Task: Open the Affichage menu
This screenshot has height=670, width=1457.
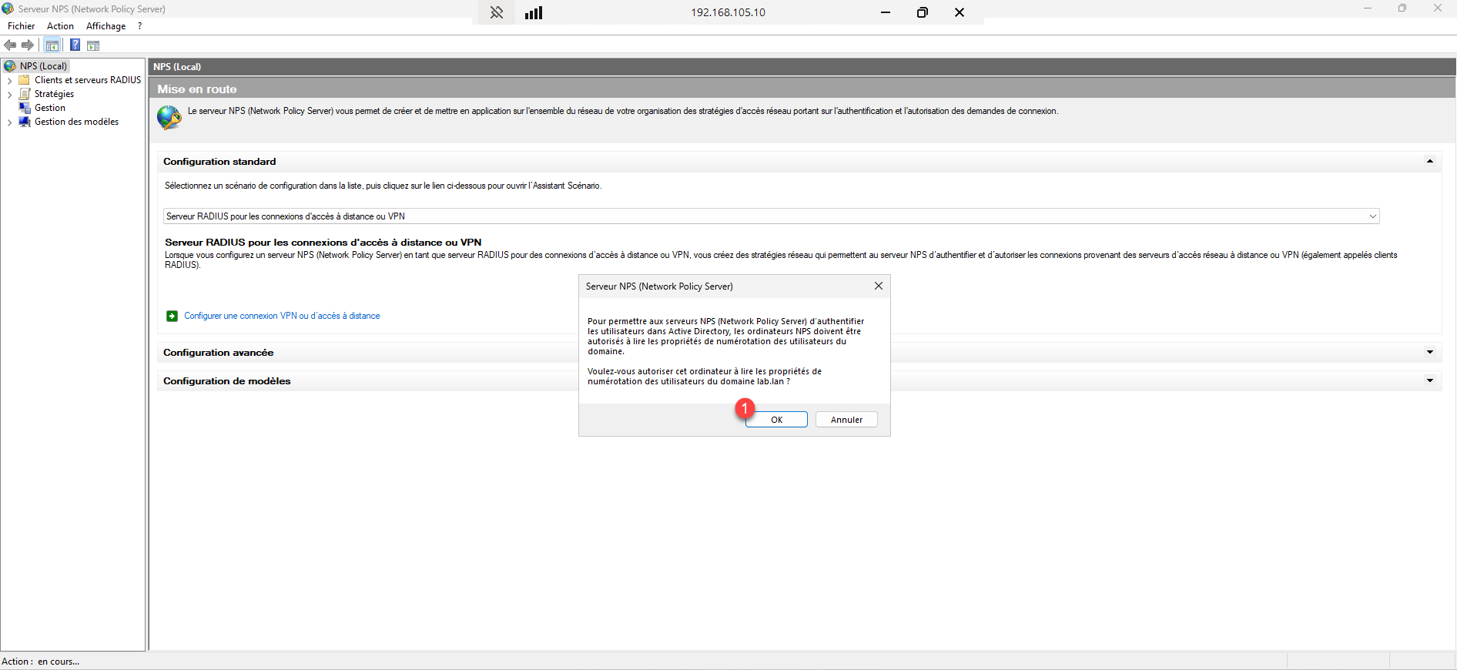Action: tap(106, 26)
